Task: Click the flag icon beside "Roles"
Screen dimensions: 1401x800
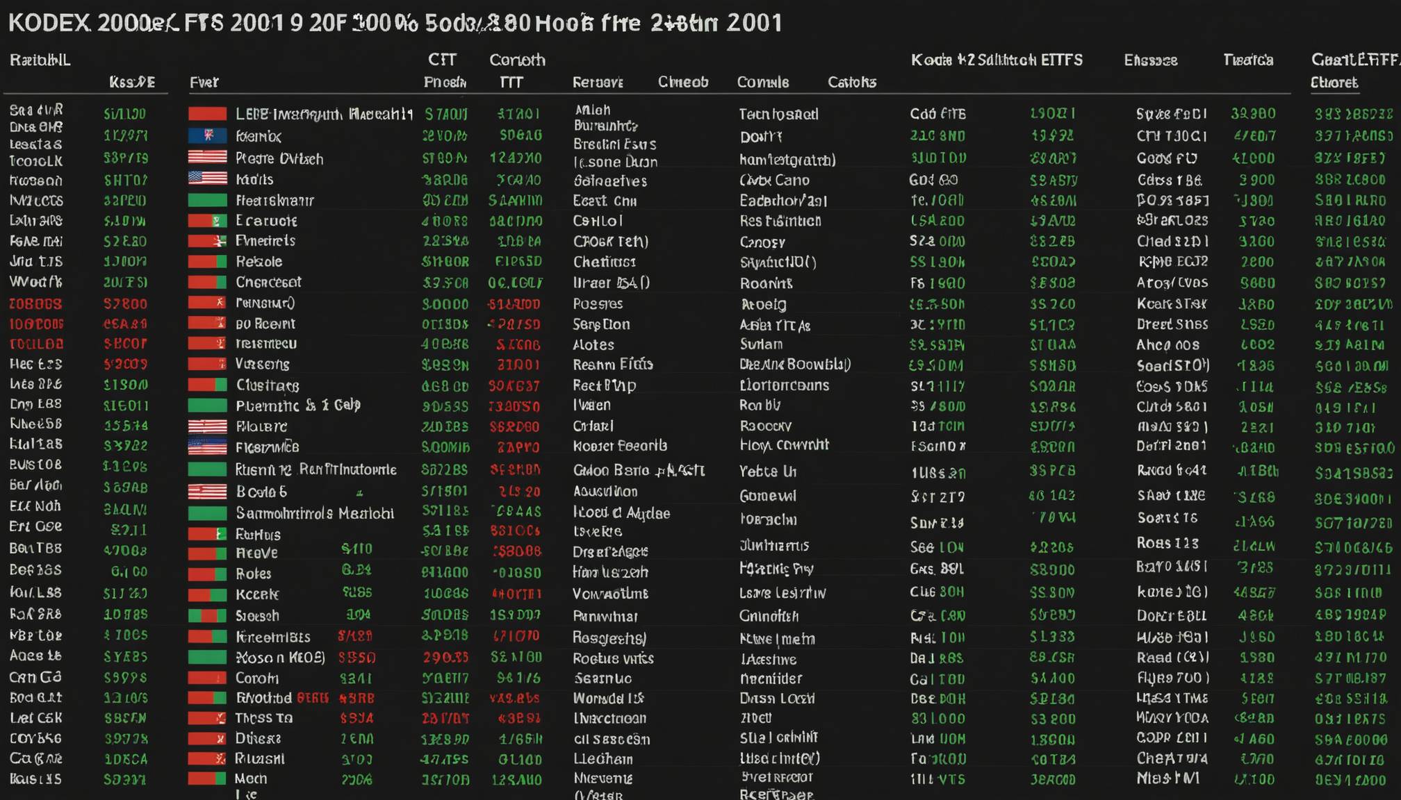Action: click(207, 574)
